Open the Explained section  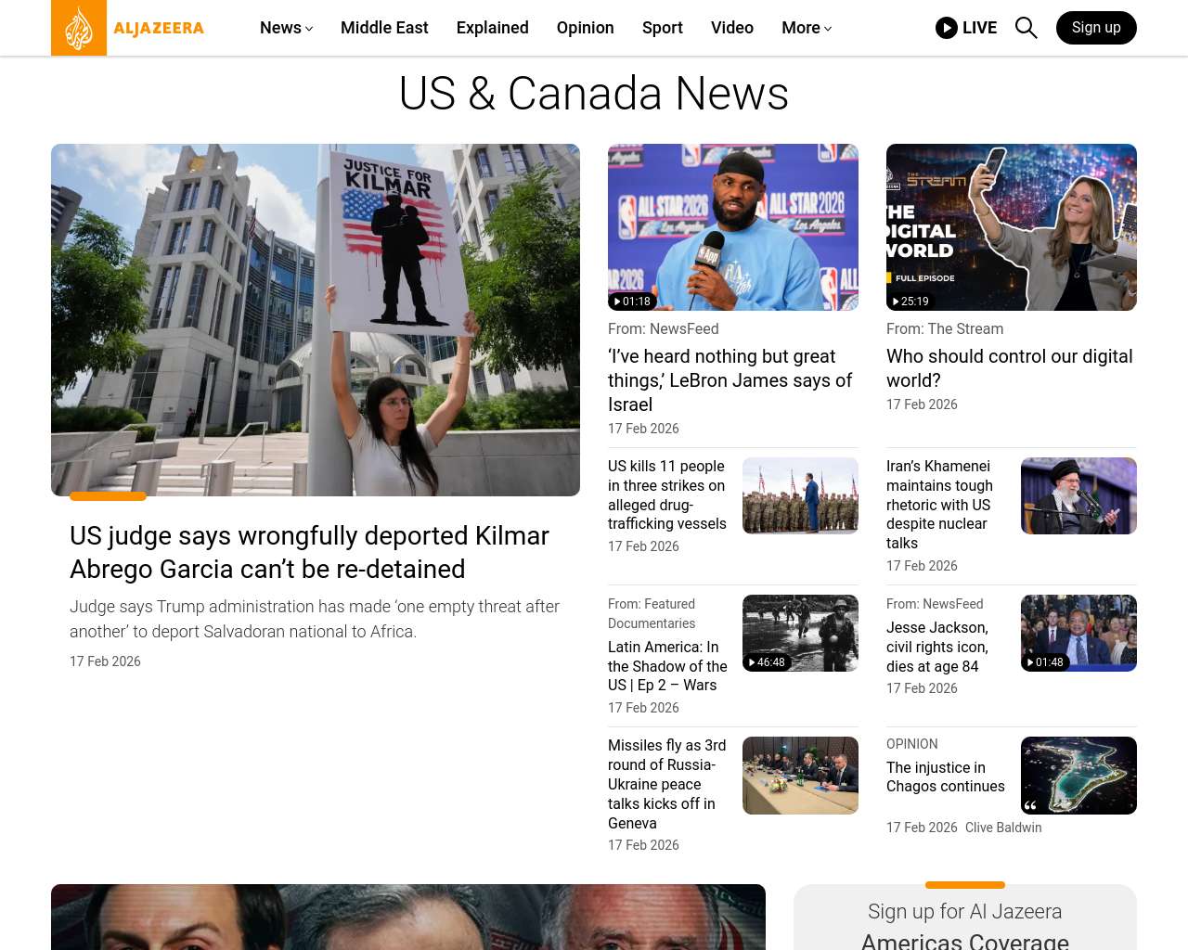[x=493, y=28]
